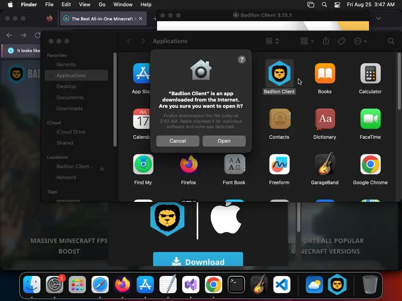Close The Best All-in-One Minecraft browser tab
This screenshot has width=402, height=301.
[141, 18]
